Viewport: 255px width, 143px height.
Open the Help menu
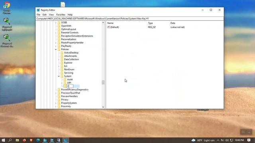click(70, 15)
